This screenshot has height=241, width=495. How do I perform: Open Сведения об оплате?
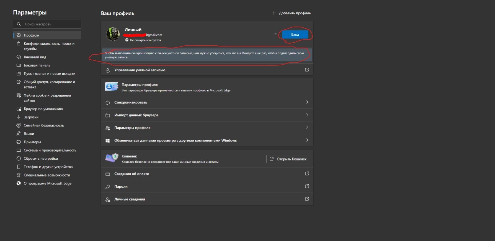click(207, 174)
